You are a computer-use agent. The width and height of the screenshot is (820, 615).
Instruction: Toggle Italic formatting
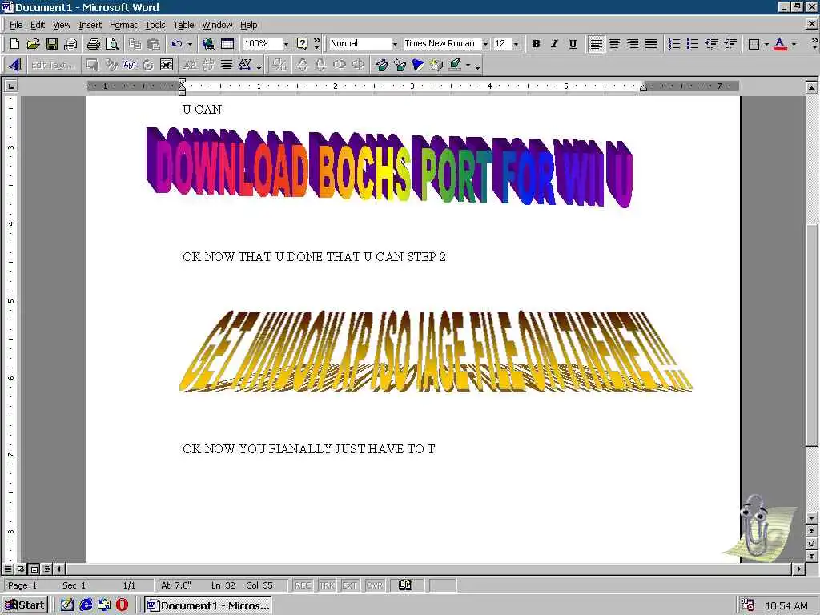554,44
